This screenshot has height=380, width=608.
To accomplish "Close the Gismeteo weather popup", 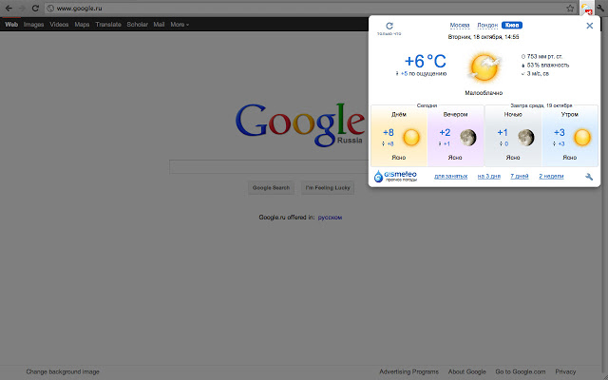I will point(589,26).
